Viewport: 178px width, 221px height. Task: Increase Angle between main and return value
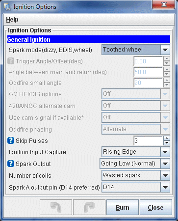(x=167, y=70)
